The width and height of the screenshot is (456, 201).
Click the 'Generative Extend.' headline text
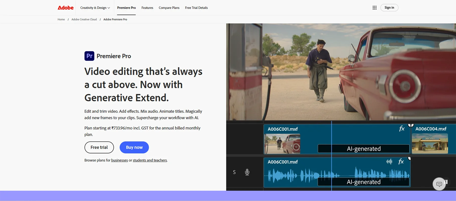[127, 98]
